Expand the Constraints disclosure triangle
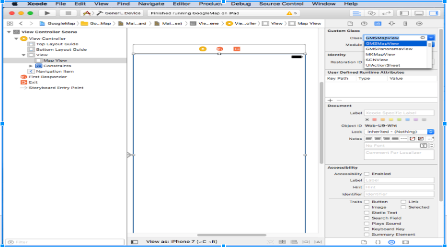Viewport: 447px width, 247px height. pyautogui.click(x=31, y=66)
